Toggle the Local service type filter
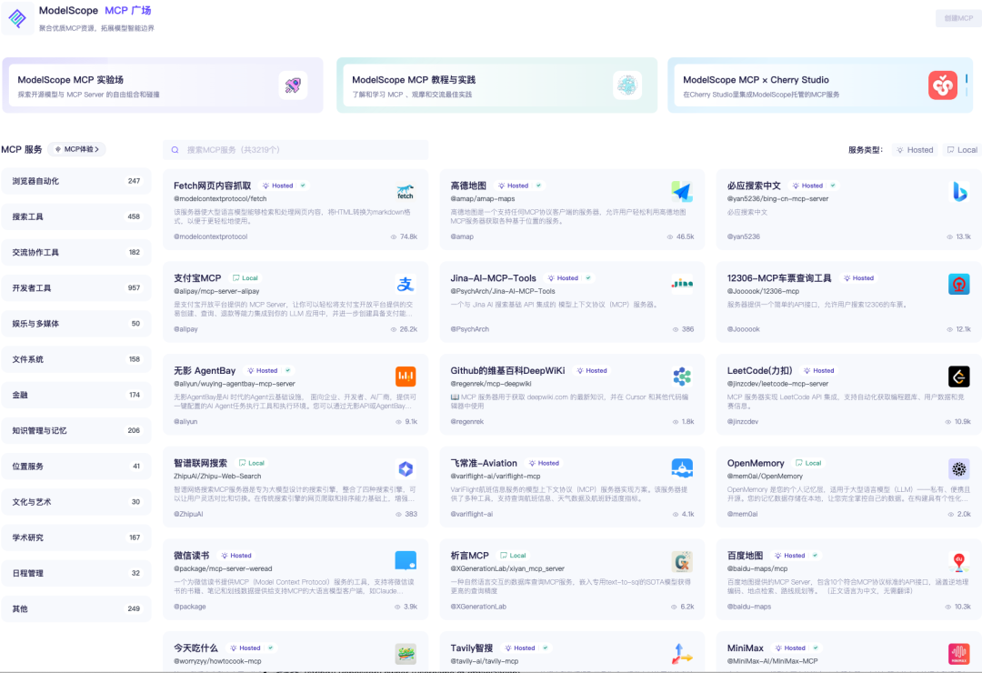Viewport: 982px width, 673px height. 962,150
